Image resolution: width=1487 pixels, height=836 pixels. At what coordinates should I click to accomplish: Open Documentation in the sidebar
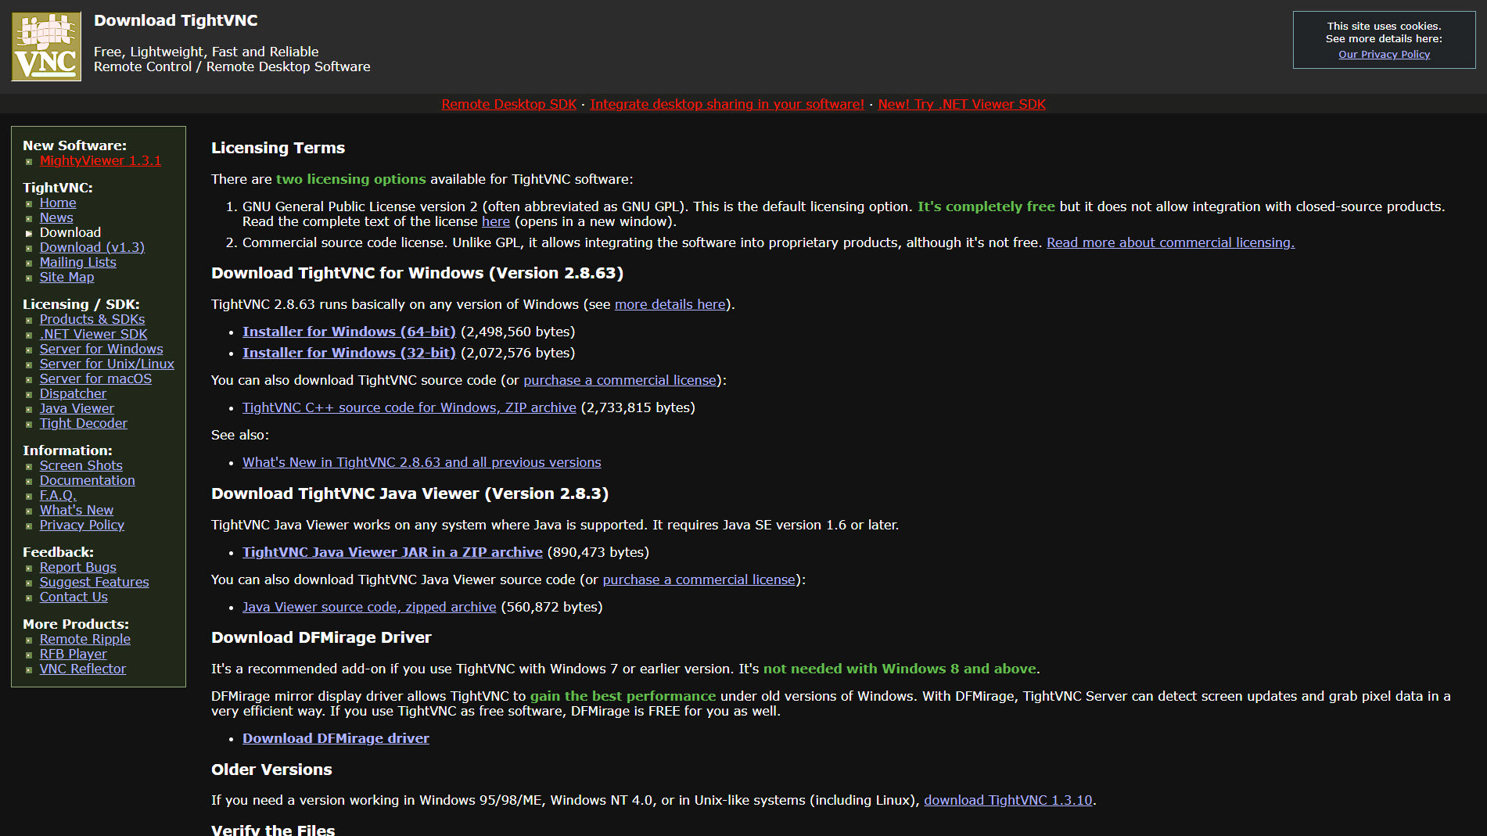(88, 480)
